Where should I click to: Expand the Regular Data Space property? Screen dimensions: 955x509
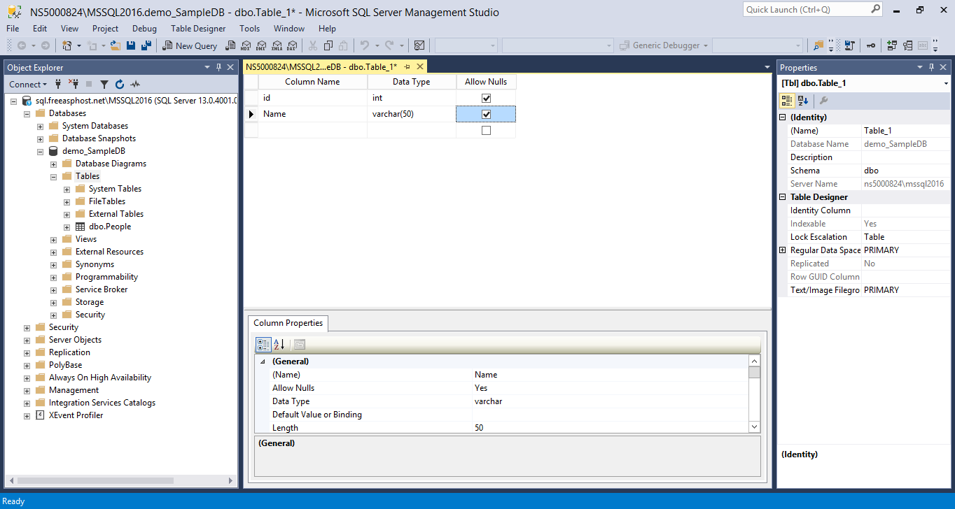coord(783,250)
